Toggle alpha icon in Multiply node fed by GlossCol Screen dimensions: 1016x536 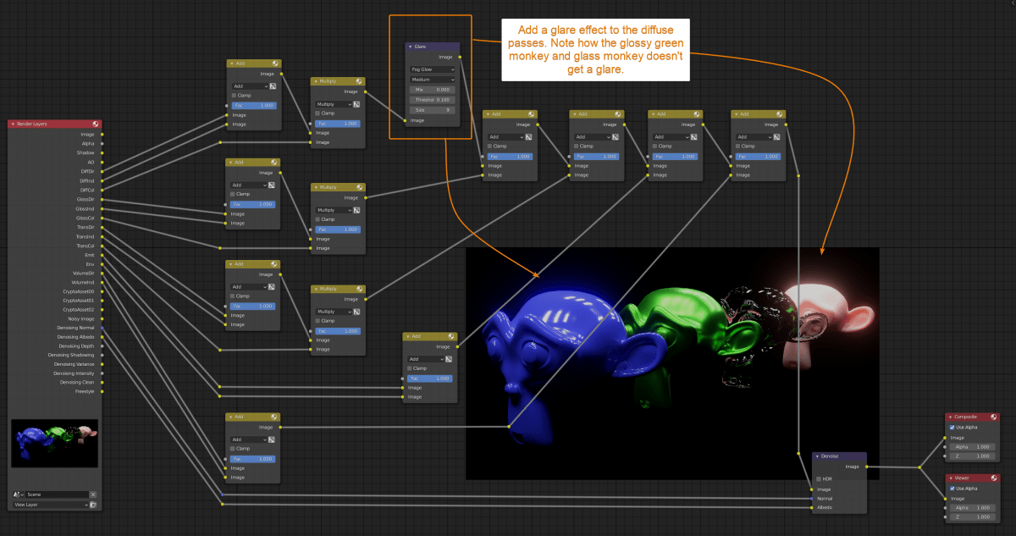coord(358,210)
